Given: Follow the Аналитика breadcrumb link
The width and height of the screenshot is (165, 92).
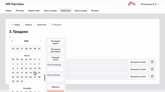Looking at the screenshot, I should click(42, 25).
